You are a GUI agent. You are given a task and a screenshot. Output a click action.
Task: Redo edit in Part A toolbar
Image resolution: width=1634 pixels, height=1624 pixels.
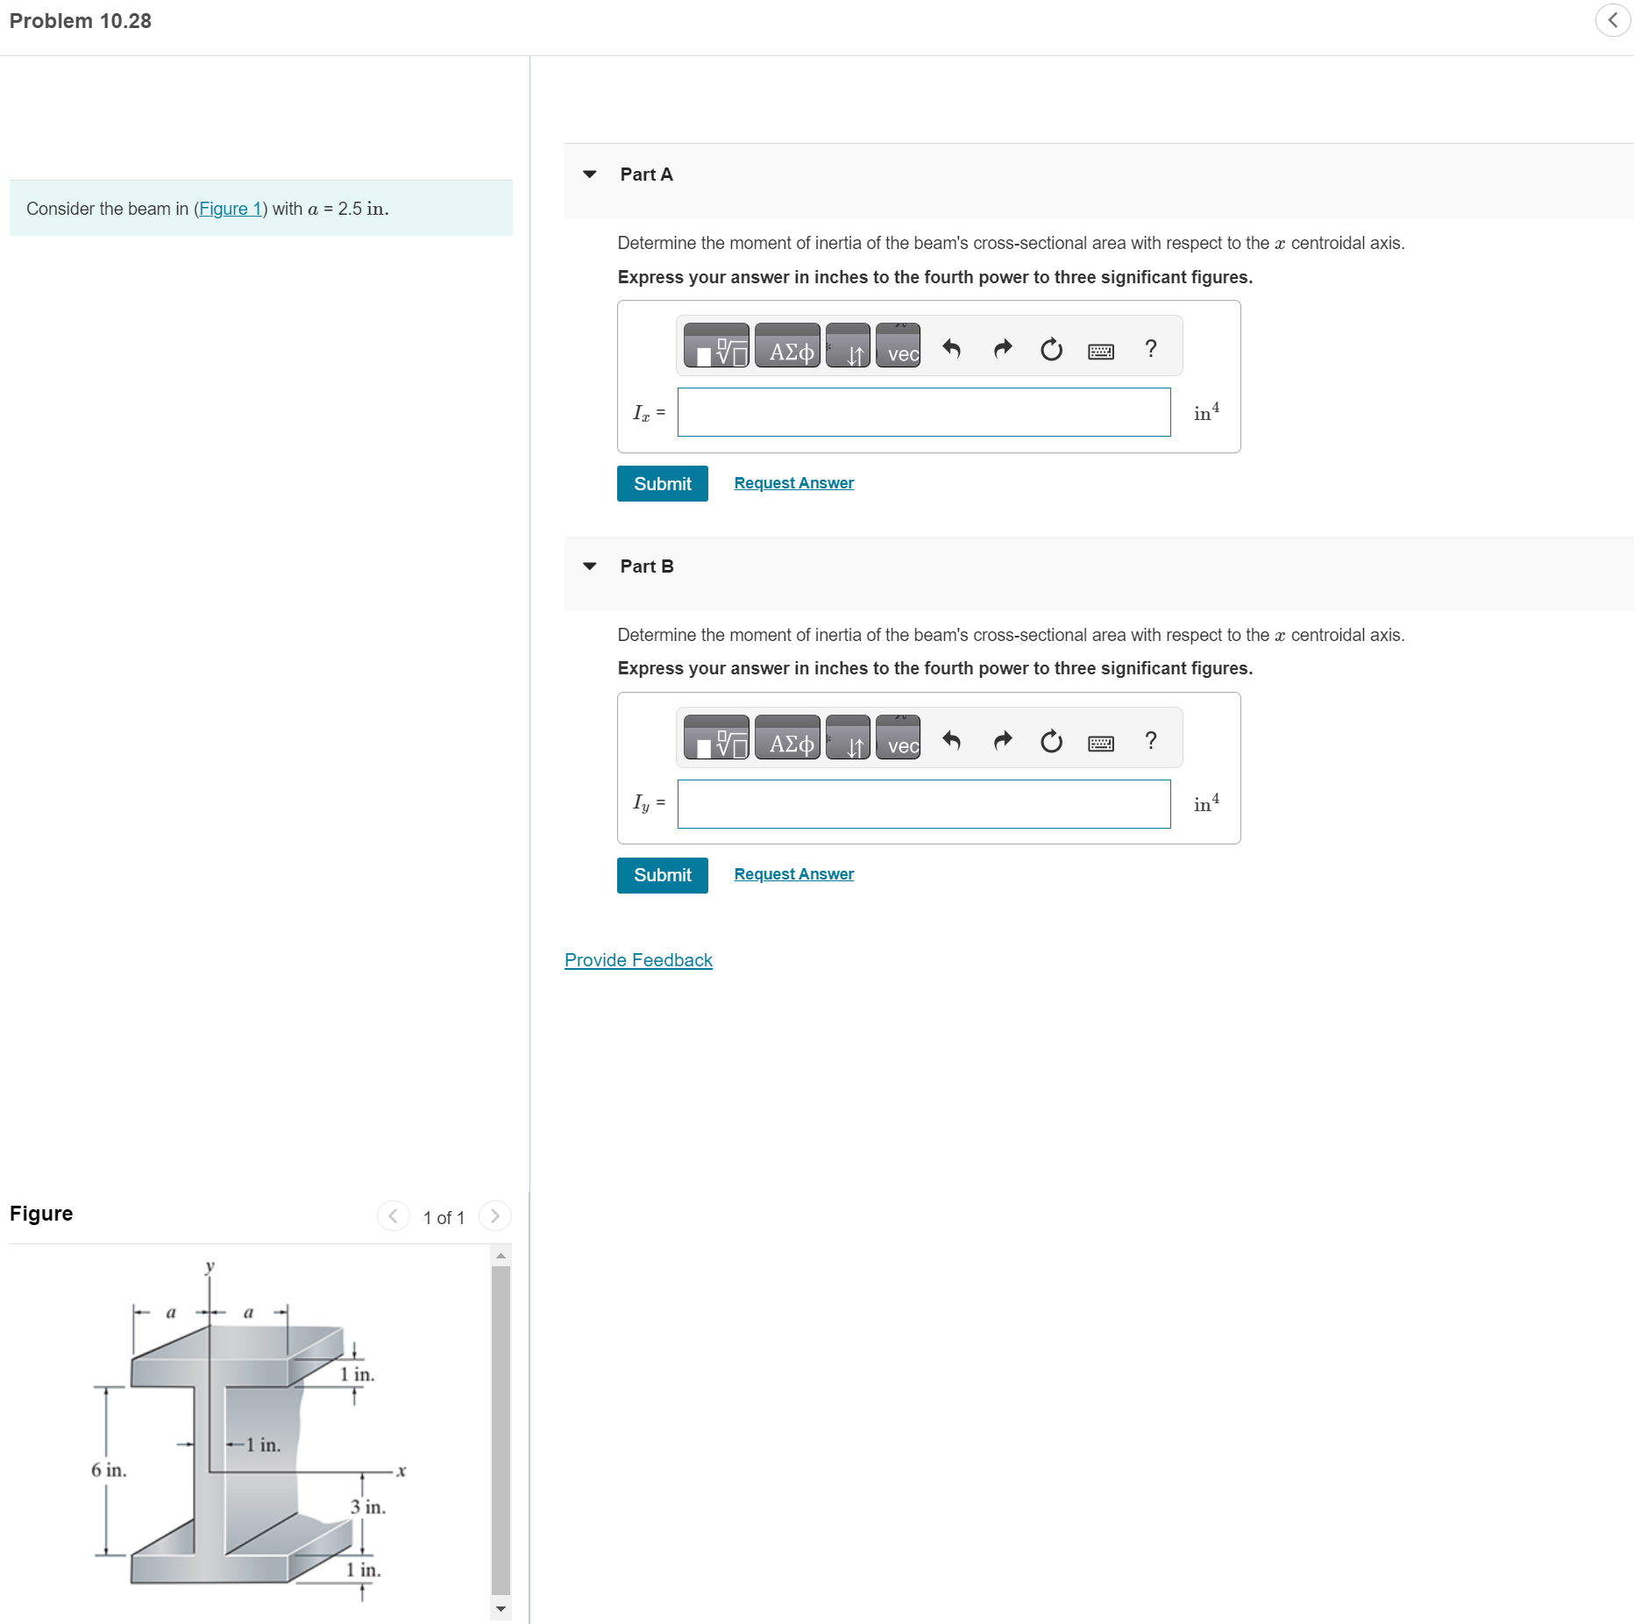tap(1002, 349)
